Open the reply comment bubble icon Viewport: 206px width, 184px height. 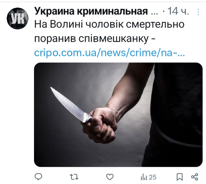38,177
